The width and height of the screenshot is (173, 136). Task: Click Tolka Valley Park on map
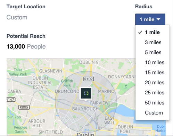(x=18, y=72)
